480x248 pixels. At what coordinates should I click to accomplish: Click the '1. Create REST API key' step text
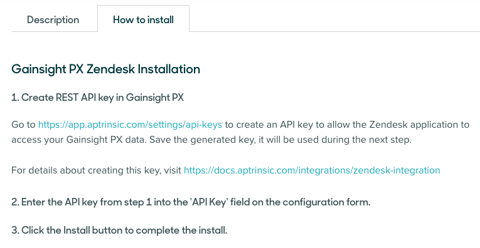tap(98, 98)
